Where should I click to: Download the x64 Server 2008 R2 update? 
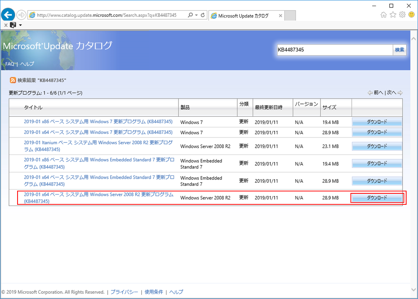(x=377, y=198)
